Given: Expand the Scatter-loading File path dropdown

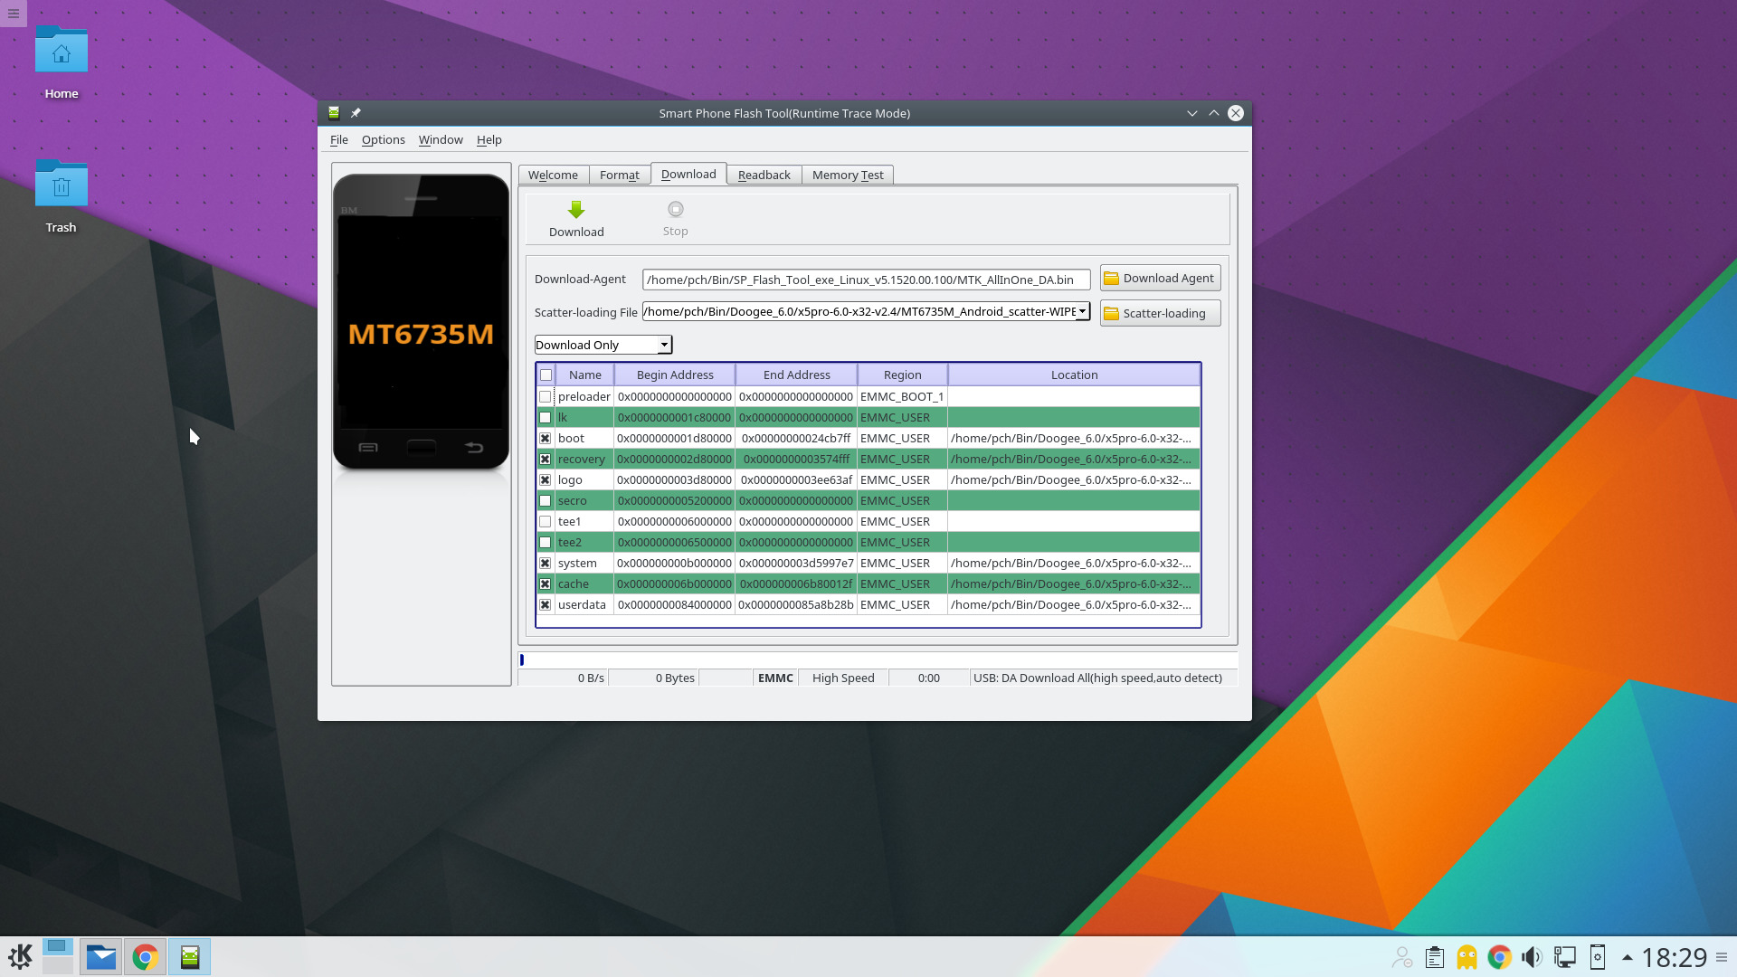Looking at the screenshot, I should coord(1082,311).
